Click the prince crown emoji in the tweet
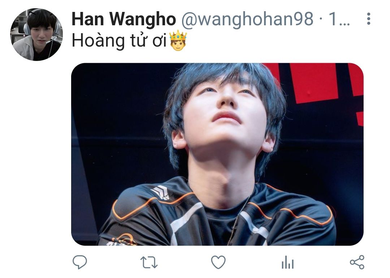This screenshot has height=278, width=390. [178, 41]
